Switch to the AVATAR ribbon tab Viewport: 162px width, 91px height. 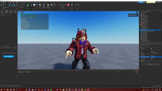tap(29, 2)
